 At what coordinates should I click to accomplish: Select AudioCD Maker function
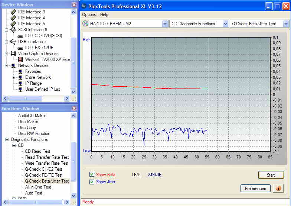click(32, 116)
